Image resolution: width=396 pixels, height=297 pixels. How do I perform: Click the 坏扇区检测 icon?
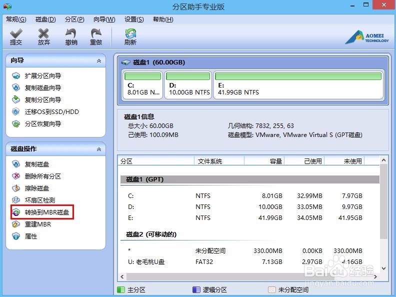16,200
